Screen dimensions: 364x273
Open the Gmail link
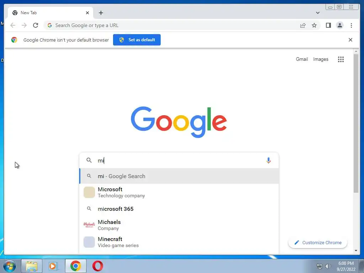point(302,59)
